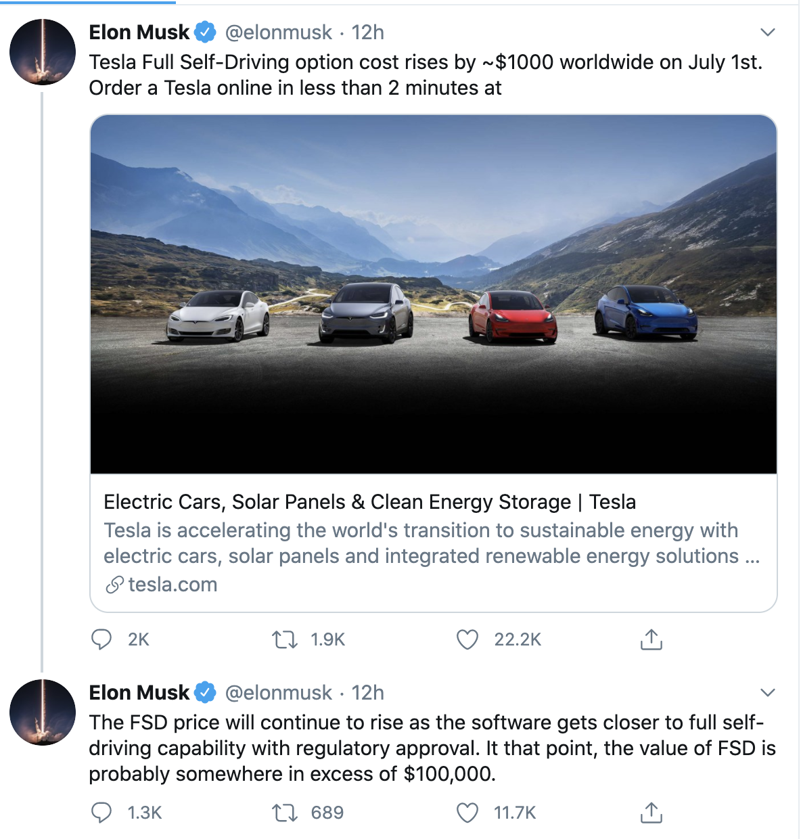801x839 pixels.
Task: Like the tweet with 22.2K likes
Action: [x=467, y=639]
